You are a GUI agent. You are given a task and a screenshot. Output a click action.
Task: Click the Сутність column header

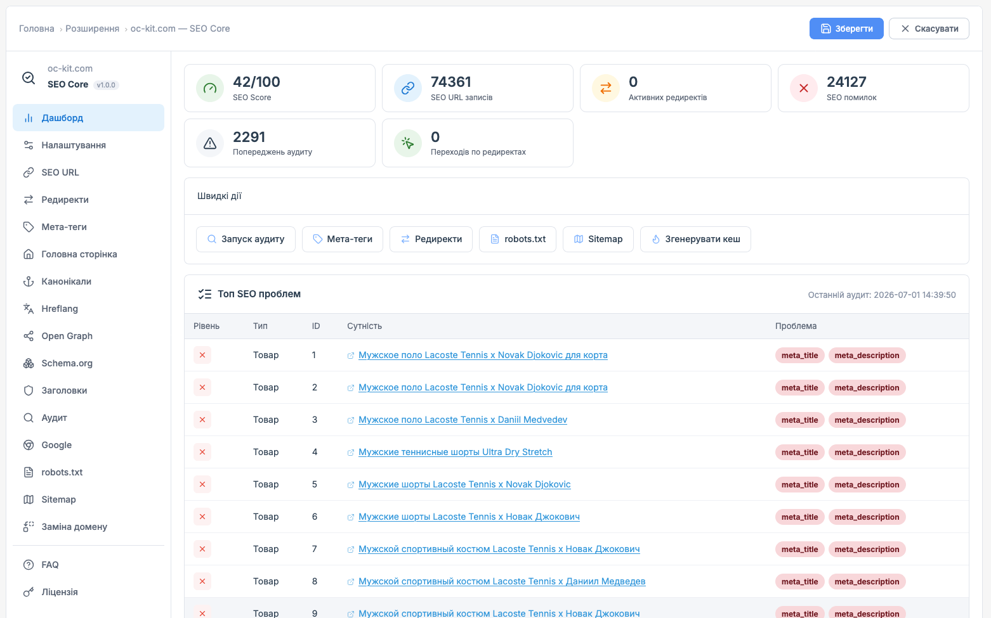pyautogui.click(x=364, y=326)
